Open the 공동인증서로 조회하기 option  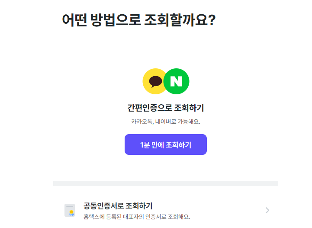point(166,211)
